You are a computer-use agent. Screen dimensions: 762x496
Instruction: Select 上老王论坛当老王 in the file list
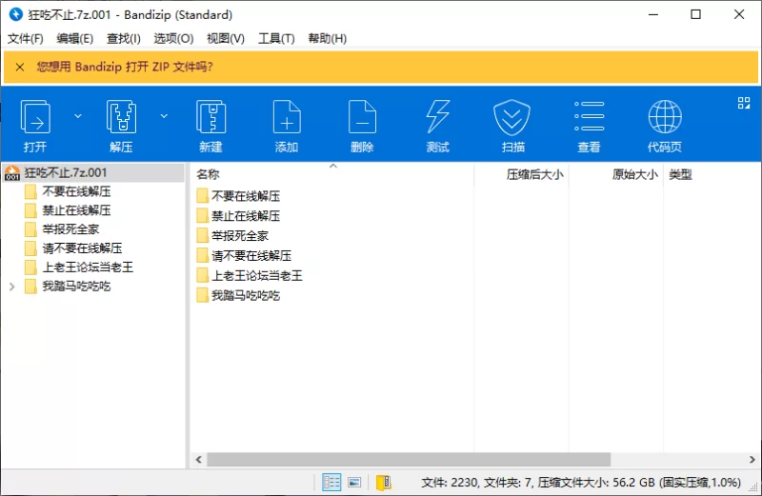(256, 275)
